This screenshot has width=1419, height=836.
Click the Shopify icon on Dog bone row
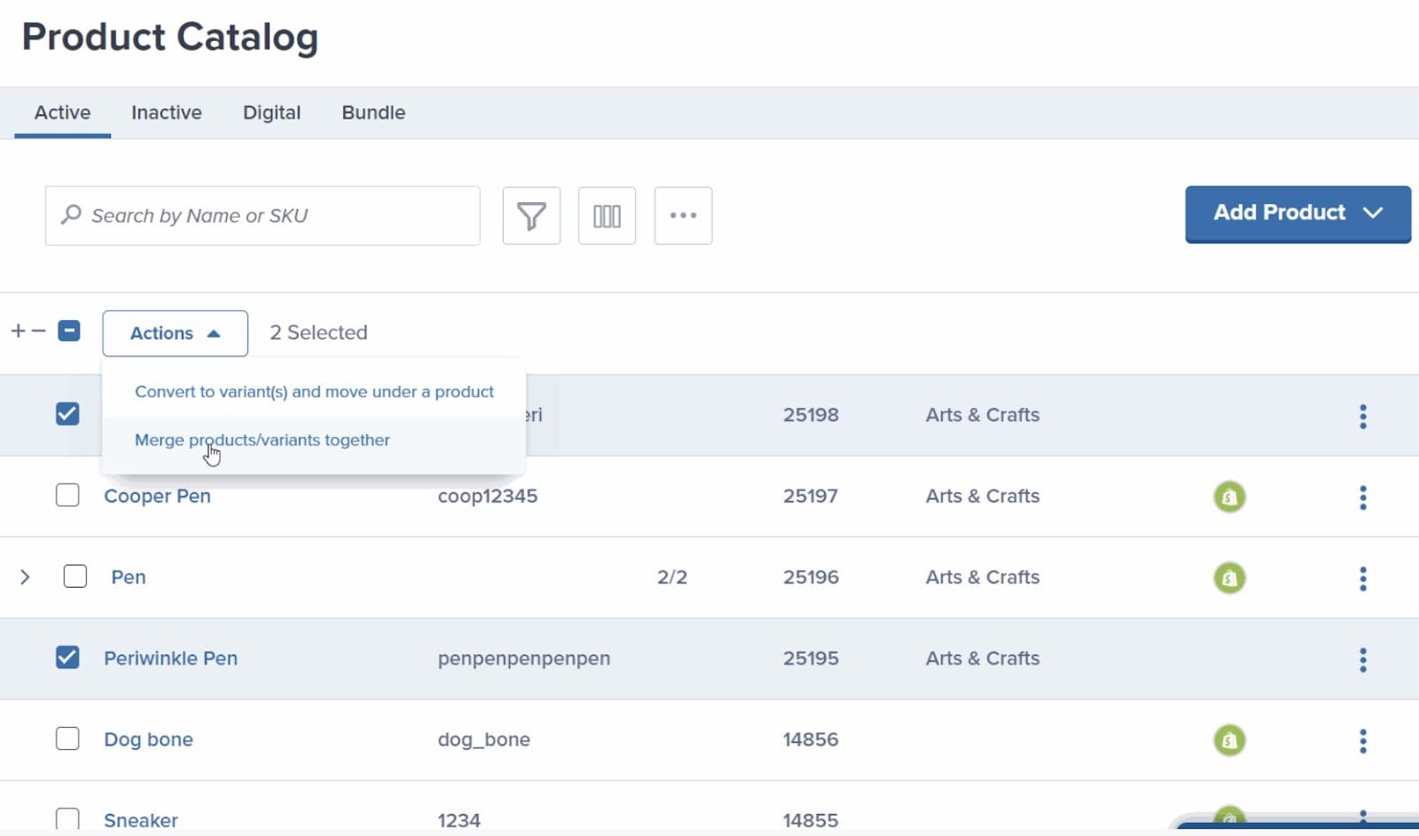tap(1229, 739)
